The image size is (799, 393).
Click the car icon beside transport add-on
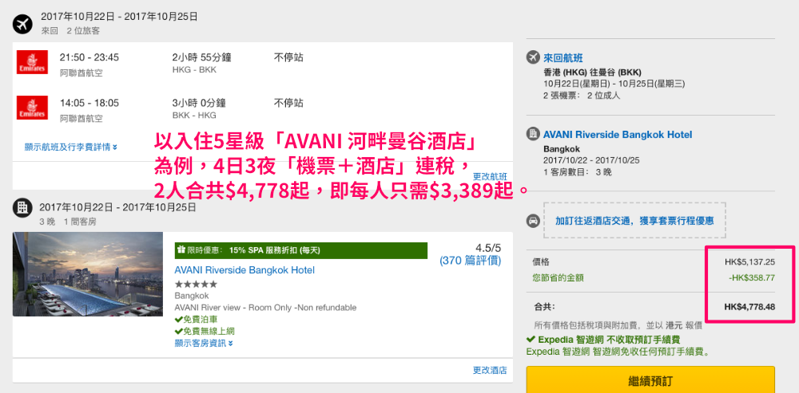[x=533, y=221]
